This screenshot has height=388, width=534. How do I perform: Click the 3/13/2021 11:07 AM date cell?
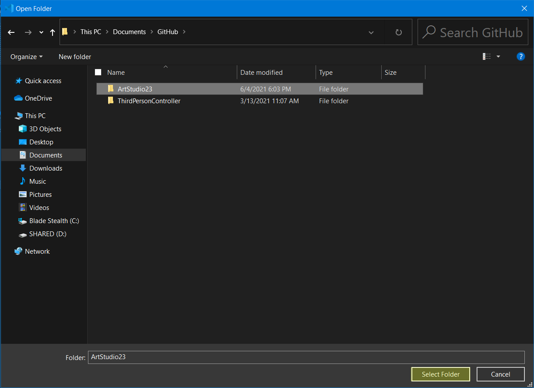click(269, 101)
